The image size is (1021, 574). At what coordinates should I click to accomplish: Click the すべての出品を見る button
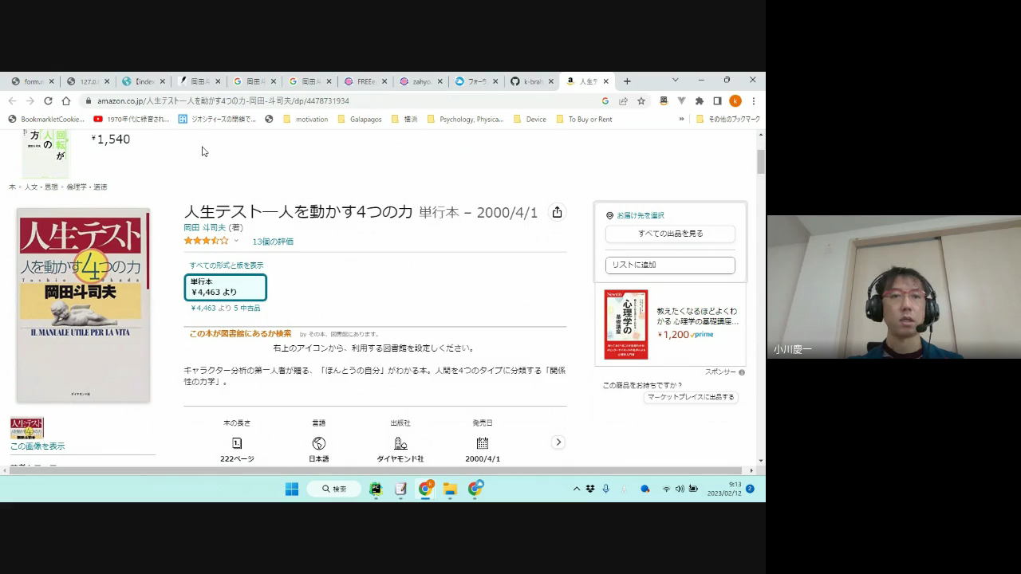tap(670, 234)
